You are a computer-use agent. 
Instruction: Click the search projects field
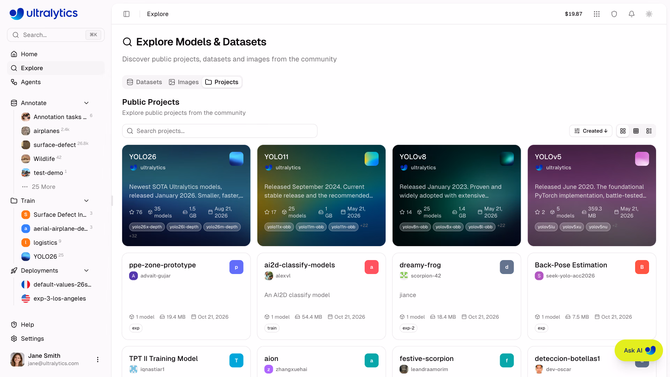click(220, 131)
